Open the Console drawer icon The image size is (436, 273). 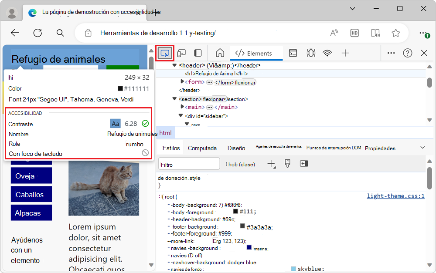click(x=293, y=53)
